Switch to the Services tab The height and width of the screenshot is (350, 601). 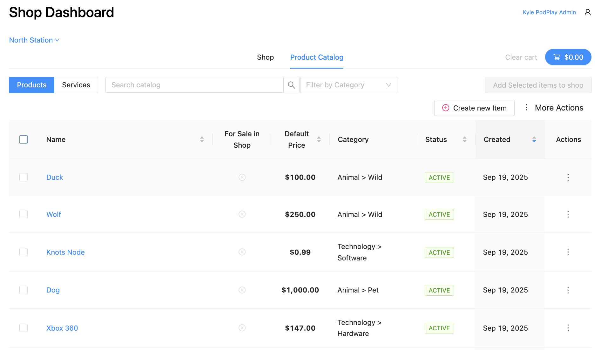click(x=76, y=85)
